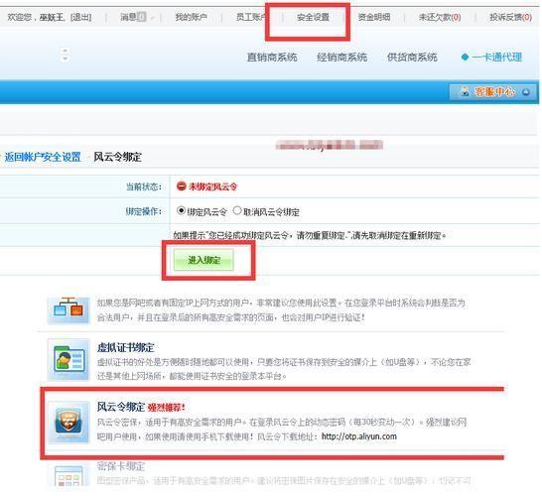542x496 pixels.
Task: Click the 风云令绑定 shield icon
Action: 68,422
